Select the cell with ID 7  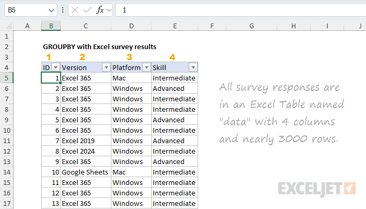click(x=51, y=141)
